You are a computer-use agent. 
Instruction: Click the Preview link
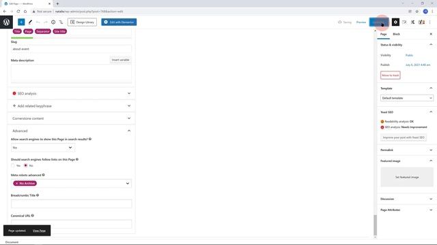tap(361, 22)
